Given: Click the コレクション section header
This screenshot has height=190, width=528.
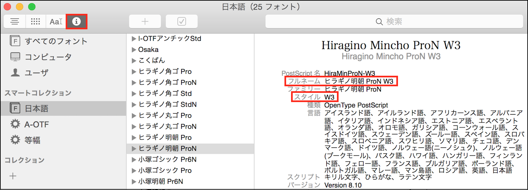Looking at the screenshot, I should pyautogui.click(x=24, y=160).
